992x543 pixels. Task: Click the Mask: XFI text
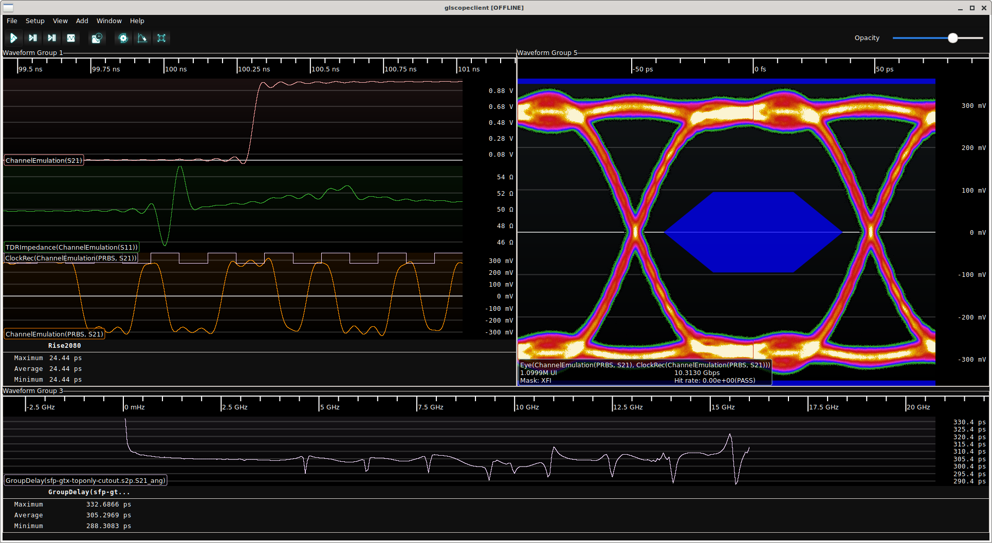tap(536, 381)
